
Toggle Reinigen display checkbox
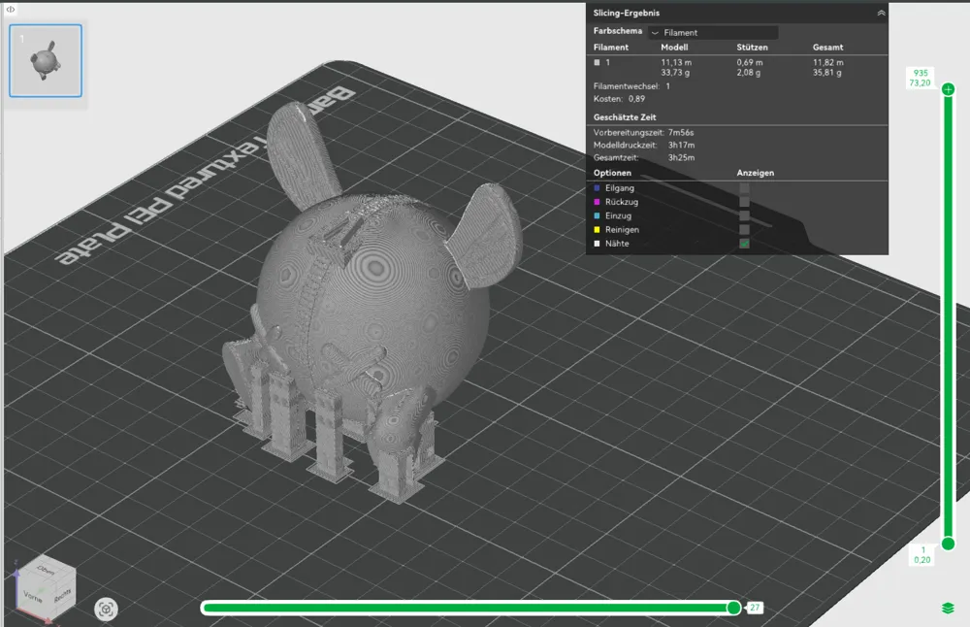(x=744, y=230)
